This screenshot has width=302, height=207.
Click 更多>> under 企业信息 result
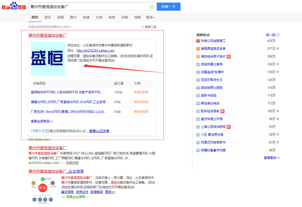pos(110,192)
